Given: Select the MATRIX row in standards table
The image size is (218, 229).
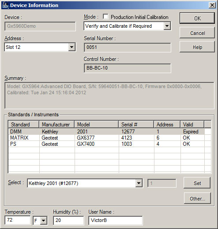Looking at the screenshot, I should click(106, 138).
